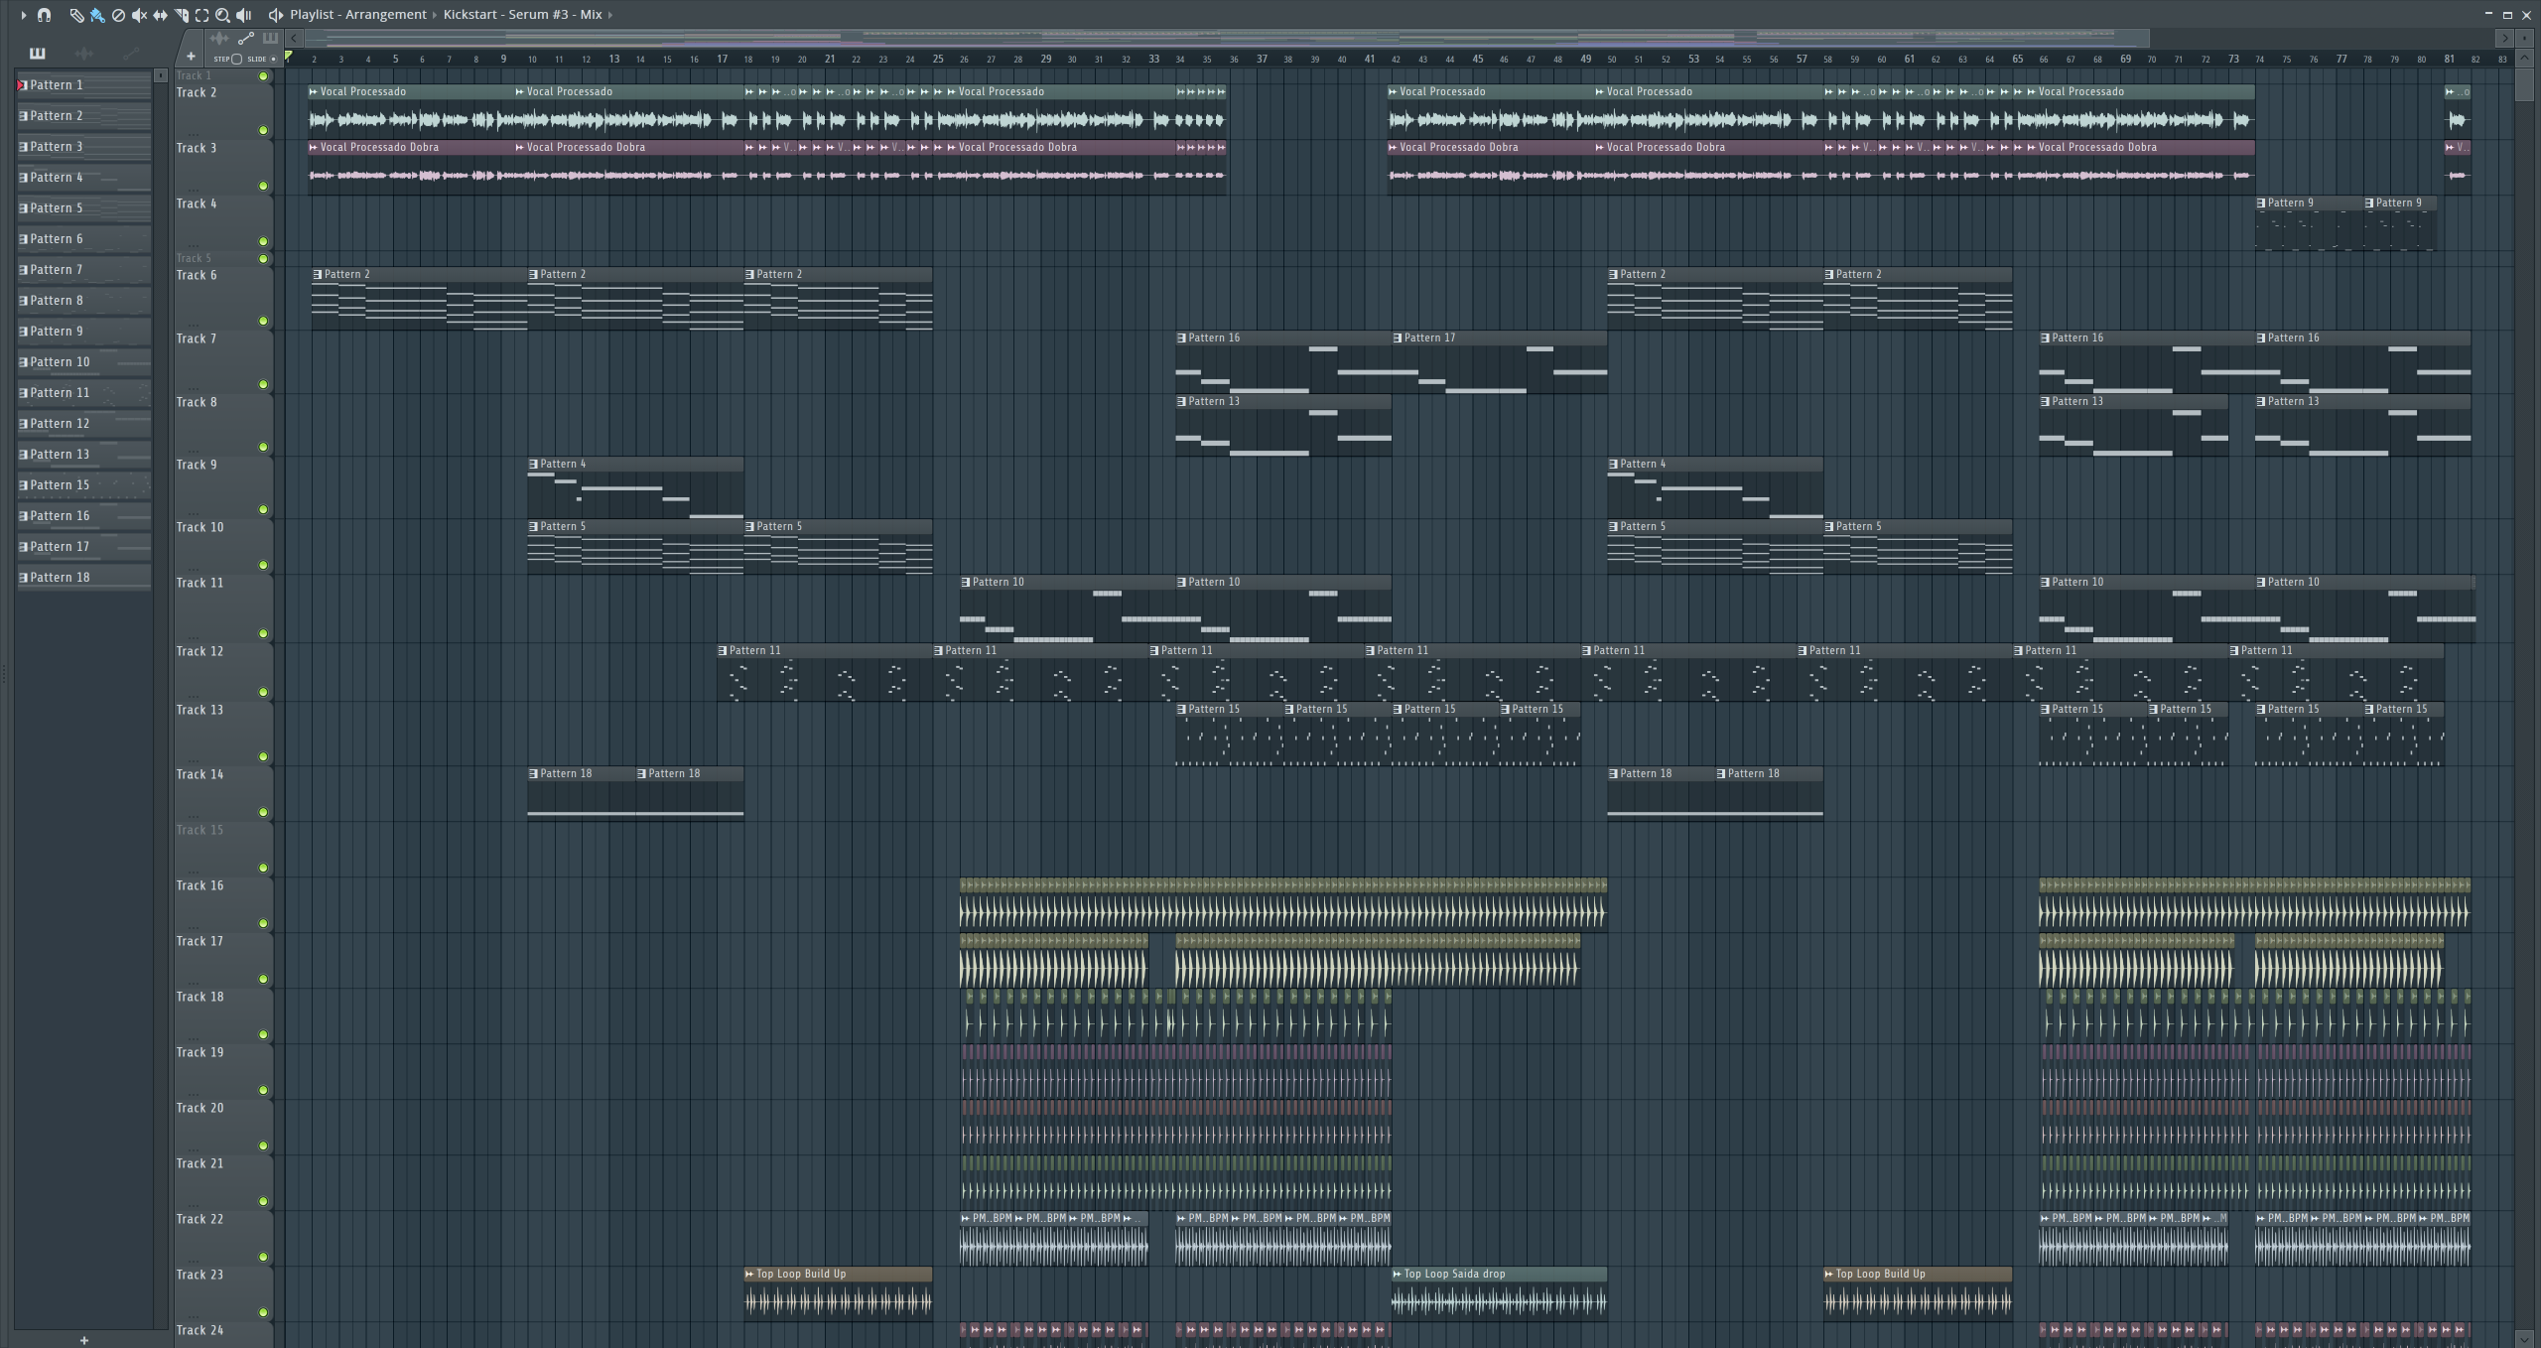Click bar 49 on the timeline ruler
Viewport: 2541px width, 1348px height.
click(x=1585, y=59)
